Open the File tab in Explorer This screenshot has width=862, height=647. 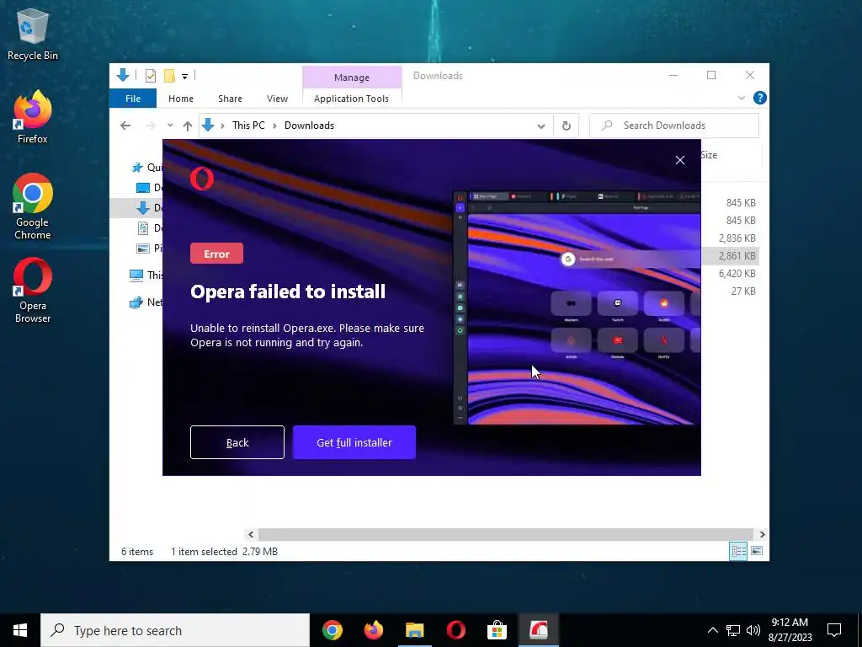pos(133,99)
